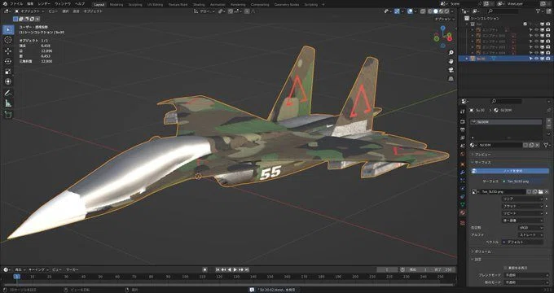Toggle selectability arrow for Su30 object
The height and width of the screenshot is (293, 554).
530,59
